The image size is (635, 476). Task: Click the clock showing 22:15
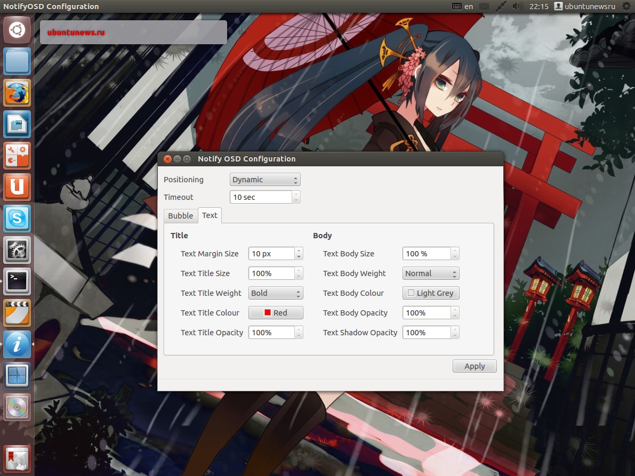(538, 6)
